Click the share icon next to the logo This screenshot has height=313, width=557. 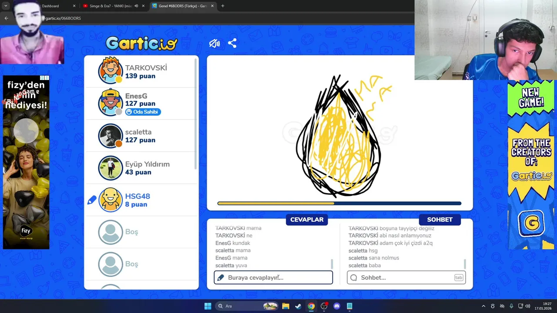232,43
